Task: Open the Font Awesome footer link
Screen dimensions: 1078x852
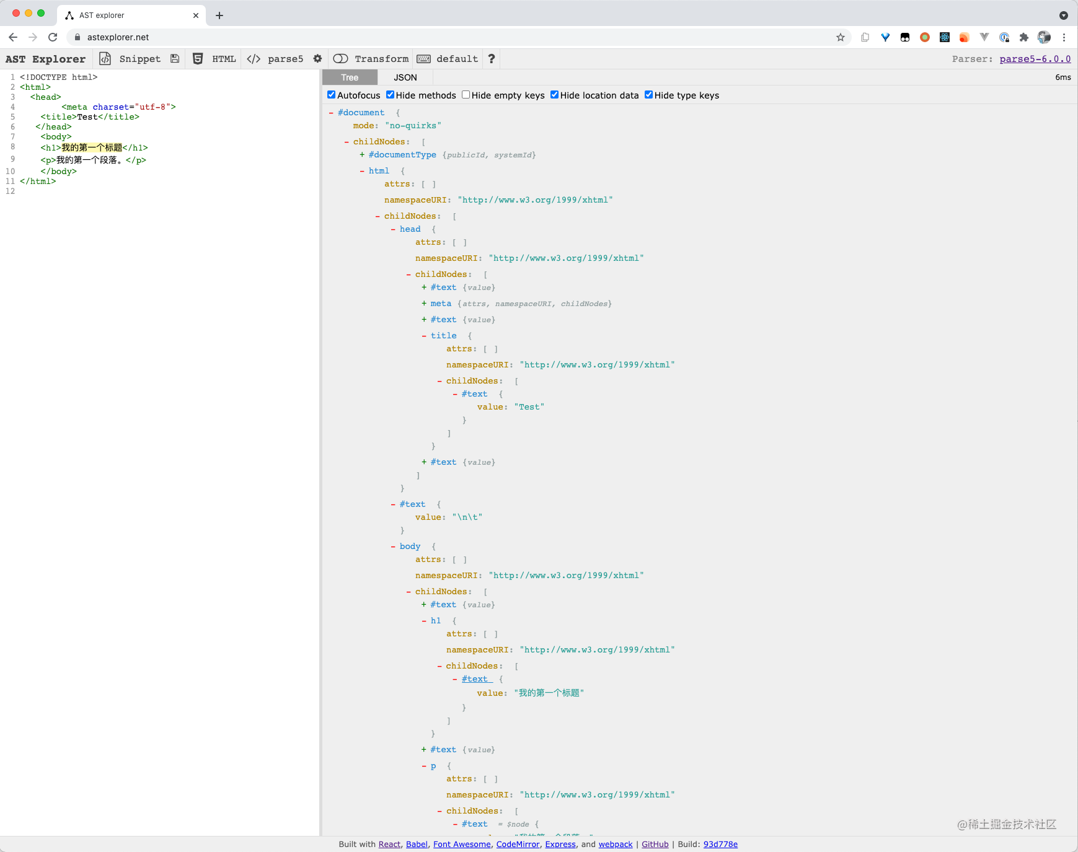Action: coord(462,845)
